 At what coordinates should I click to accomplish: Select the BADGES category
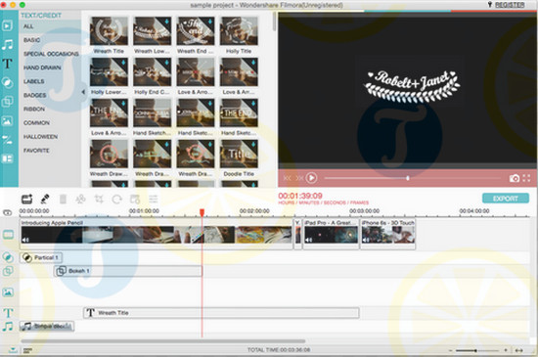click(34, 95)
